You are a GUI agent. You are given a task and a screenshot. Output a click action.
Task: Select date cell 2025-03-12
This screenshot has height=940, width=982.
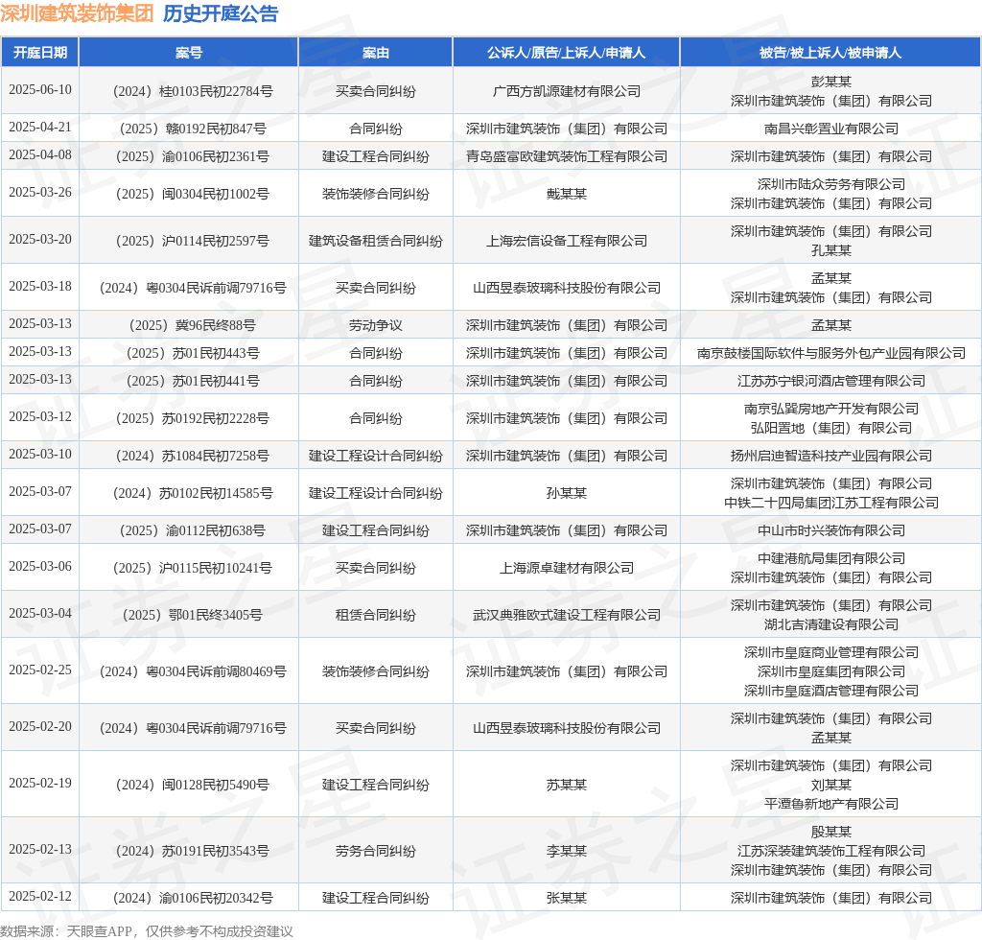coord(40,416)
